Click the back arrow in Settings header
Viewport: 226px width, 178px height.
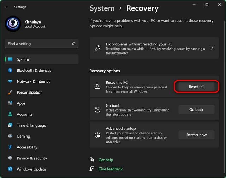pos(7,7)
